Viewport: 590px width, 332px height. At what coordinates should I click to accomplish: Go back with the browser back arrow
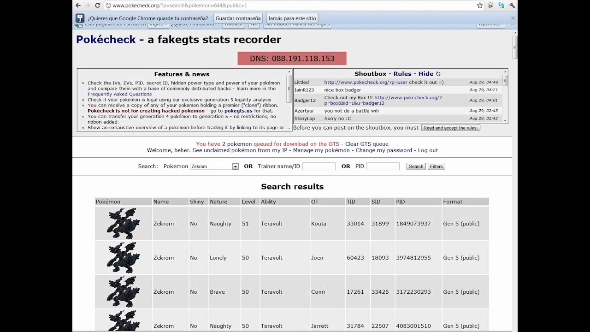[x=78, y=6]
